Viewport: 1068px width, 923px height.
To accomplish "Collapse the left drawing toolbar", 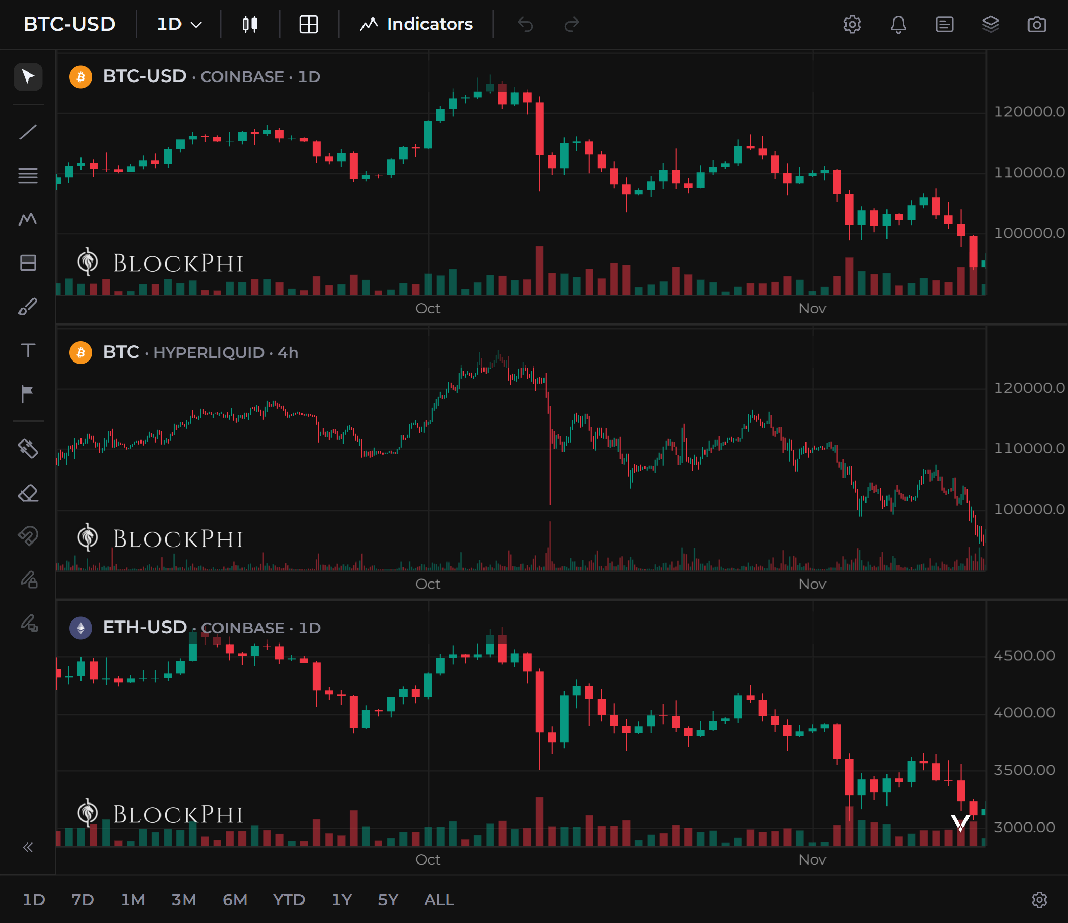I will coord(28,847).
